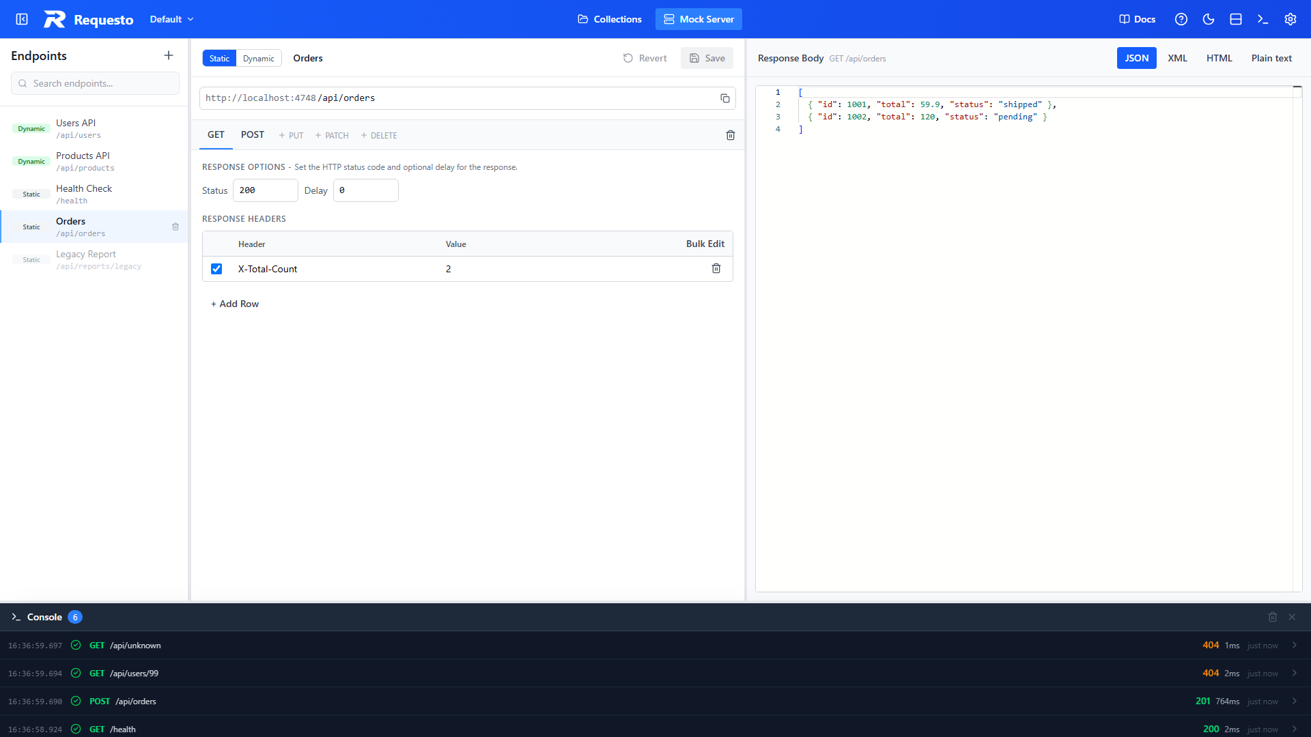Image resolution: width=1311 pixels, height=737 pixels.
Task: Clear the console log trash icon
Action: pyautogui.click(x=1273, y=617)
